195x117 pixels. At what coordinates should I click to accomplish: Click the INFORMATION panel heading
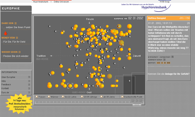click(9, 72)
